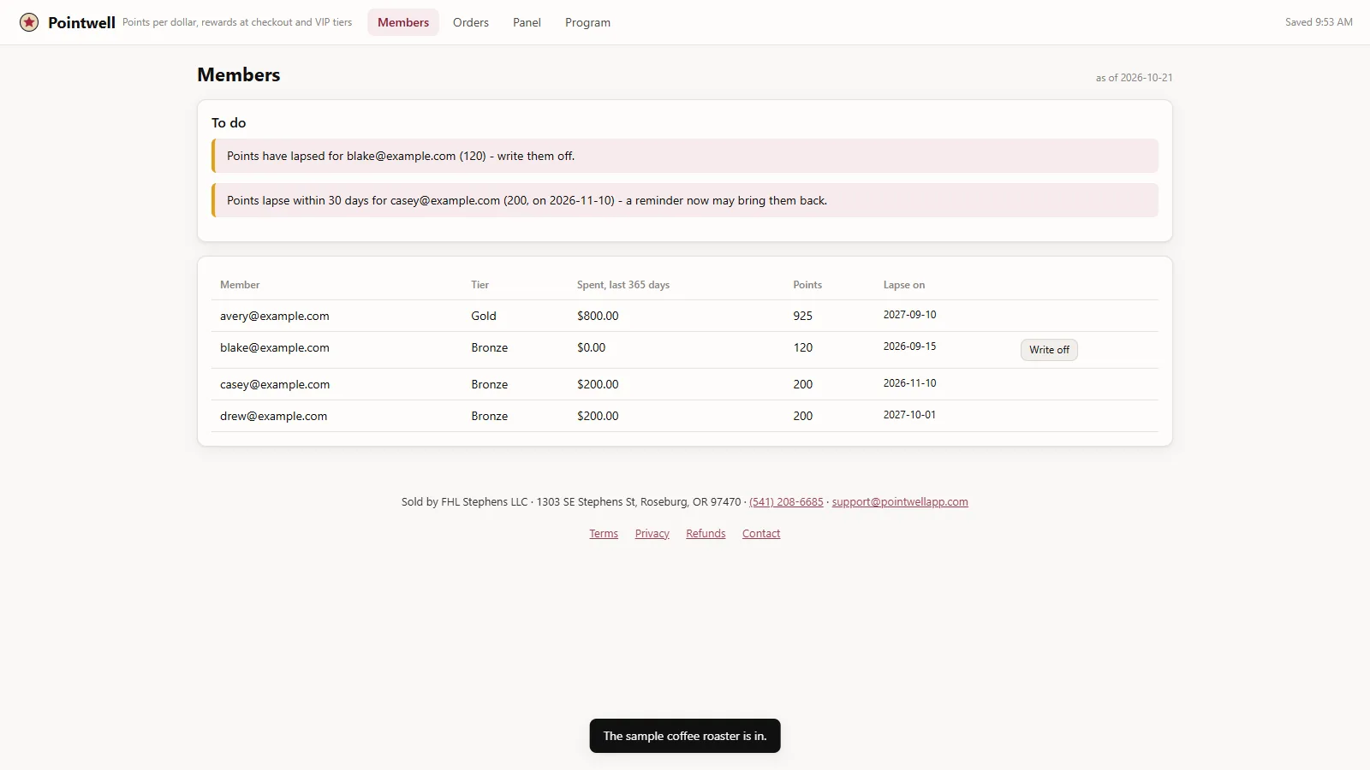Image resolution: width=1370 pixels, height=770 pixels.
Task: Click the Members page heading
Action: pyautogui.click(x=239, y=74)
